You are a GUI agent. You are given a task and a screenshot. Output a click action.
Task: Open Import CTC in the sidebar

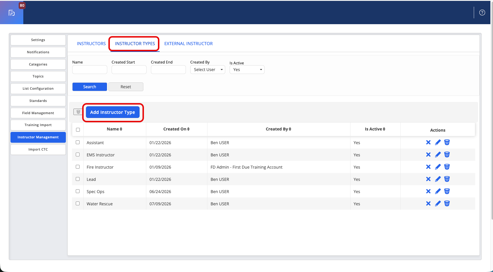(x=38, y=149)
